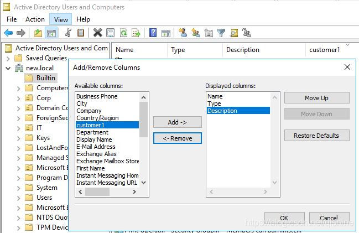Select First Name in Available columns
The image size is (359, 233).
[x=107, y=168]
